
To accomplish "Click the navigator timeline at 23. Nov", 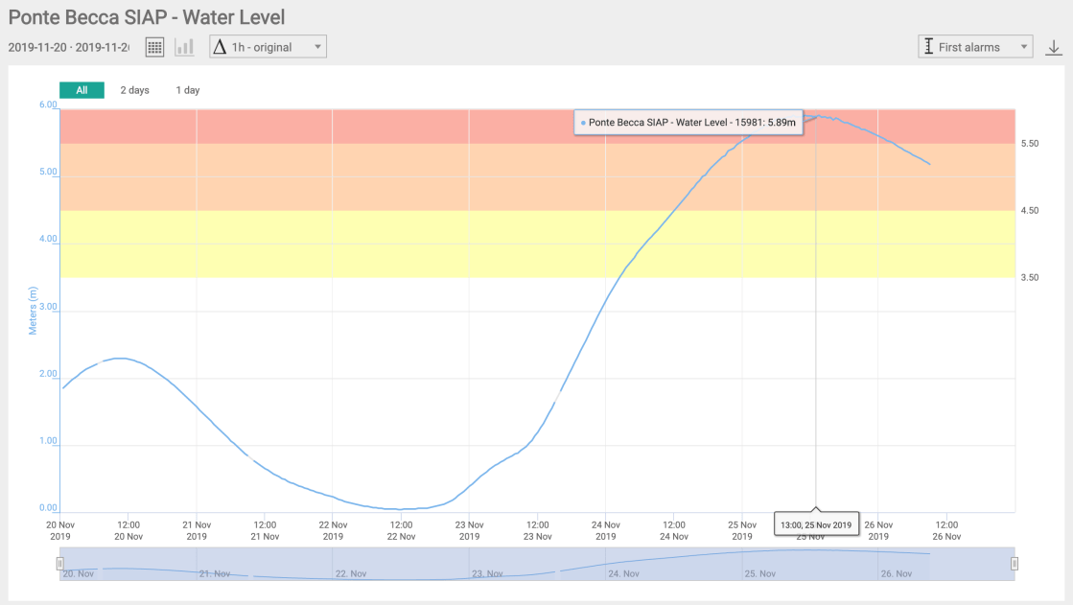I will (487, 573).
